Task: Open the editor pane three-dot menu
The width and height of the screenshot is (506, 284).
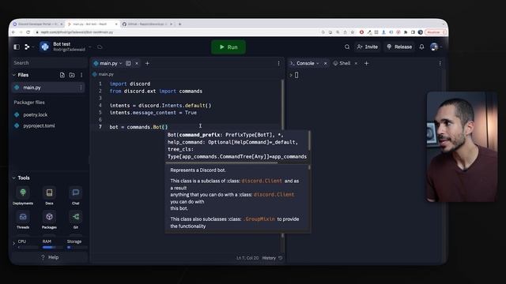Action: tap(279, 63)
